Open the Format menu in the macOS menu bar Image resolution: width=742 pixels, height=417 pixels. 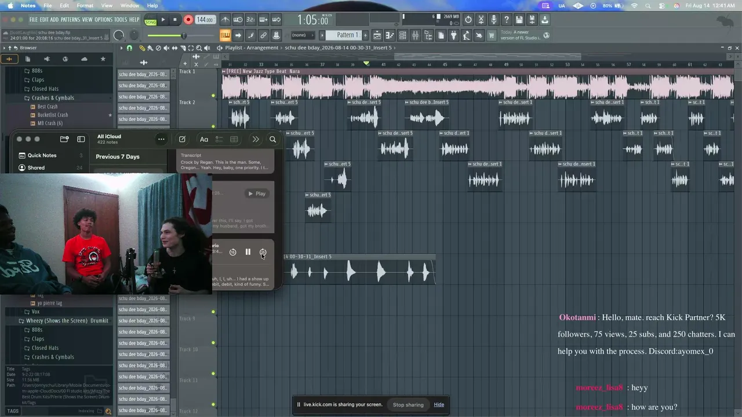pyautogui.click(x=85, y=6)
